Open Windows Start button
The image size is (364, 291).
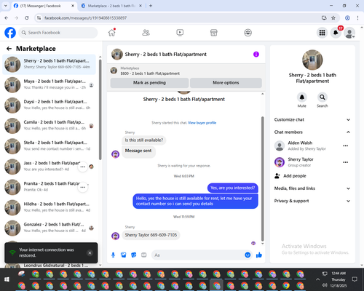pos(7,279)
